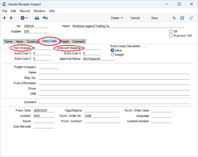Click the Comment field below CMR

(x=114, y=102)
